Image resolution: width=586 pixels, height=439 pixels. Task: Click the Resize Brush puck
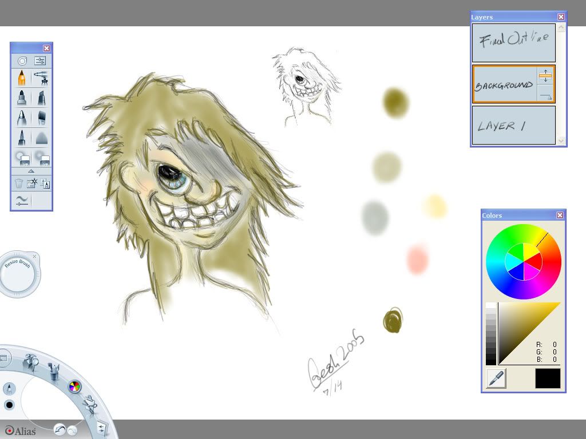coord(19,275)
